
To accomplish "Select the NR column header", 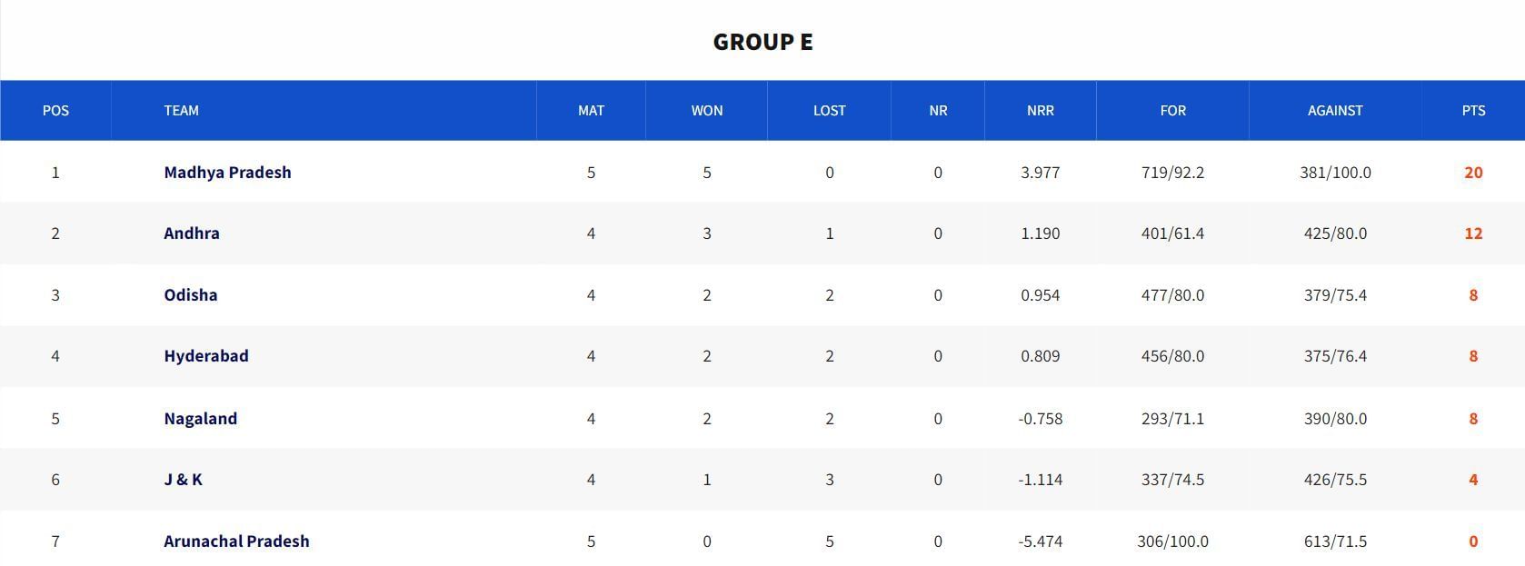I will [x=938, y=111].
